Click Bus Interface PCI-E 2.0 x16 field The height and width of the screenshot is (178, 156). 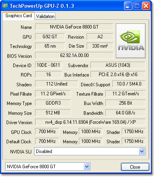[x=118, y=75]
